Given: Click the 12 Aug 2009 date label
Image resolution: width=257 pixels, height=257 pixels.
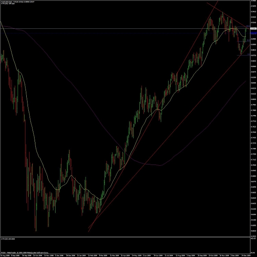Looking at the screenshot, I should (180, 255).
